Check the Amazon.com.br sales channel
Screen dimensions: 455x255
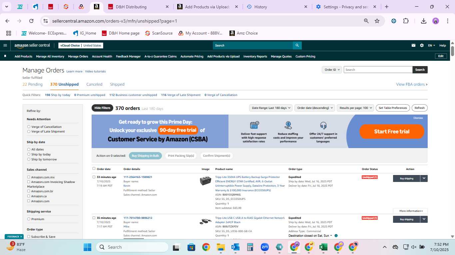tap(29, 191)
